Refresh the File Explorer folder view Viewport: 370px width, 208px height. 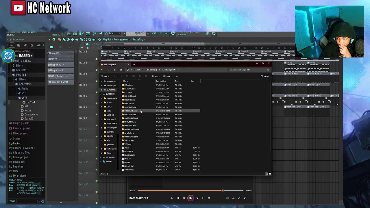[121, 70]
